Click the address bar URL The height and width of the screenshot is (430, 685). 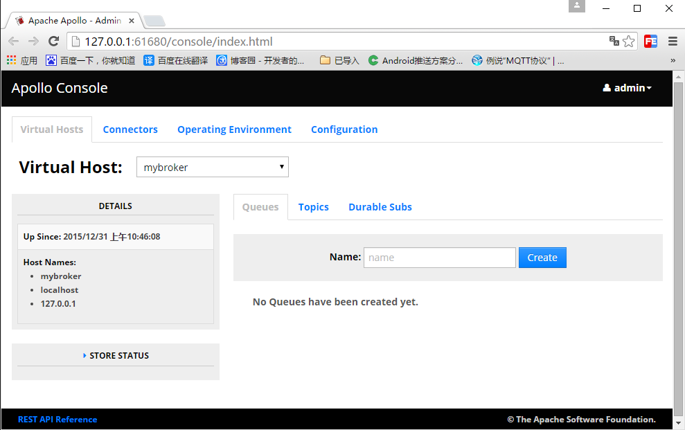178,42
